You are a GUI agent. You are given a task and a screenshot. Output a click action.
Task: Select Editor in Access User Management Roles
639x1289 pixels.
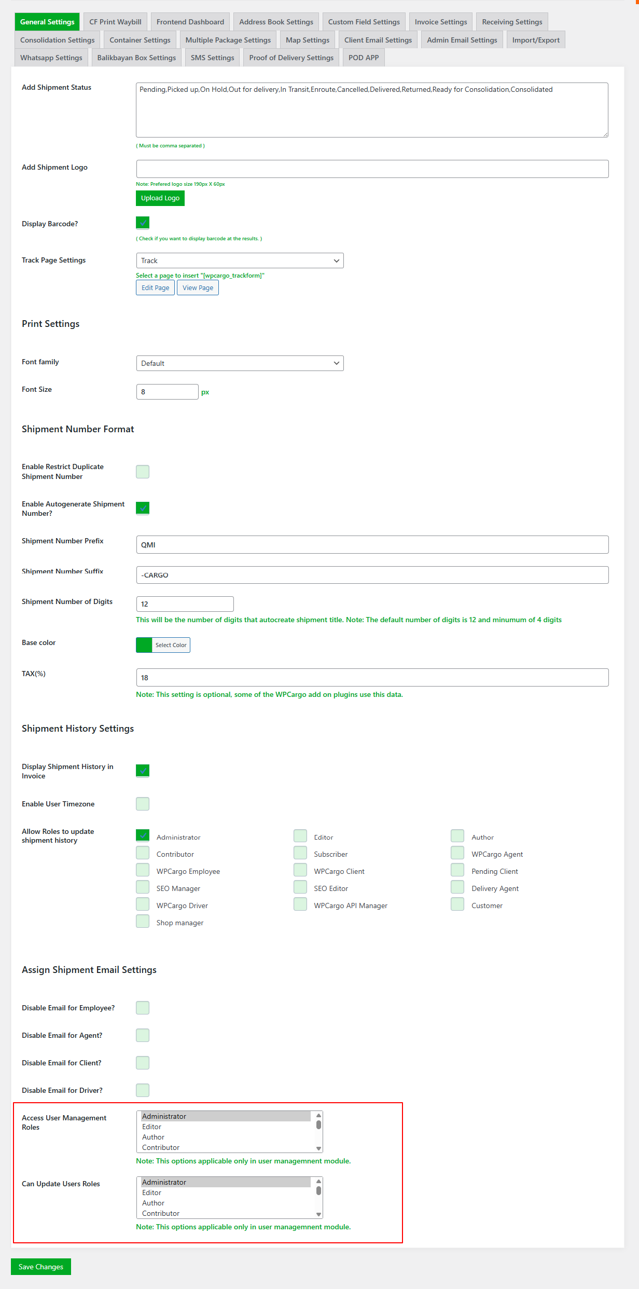pos(152,1127)
